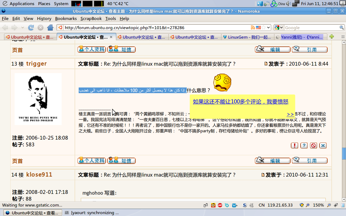The height and width of the screenshot is (216, 346).
Task: Go to the Home page
Action: (50, 28)
